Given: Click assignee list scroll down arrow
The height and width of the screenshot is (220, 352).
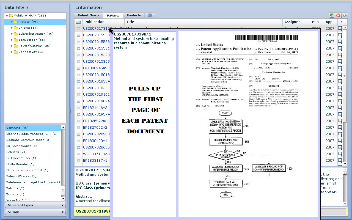Looking at the screenshot, I should tap(63, 199).
